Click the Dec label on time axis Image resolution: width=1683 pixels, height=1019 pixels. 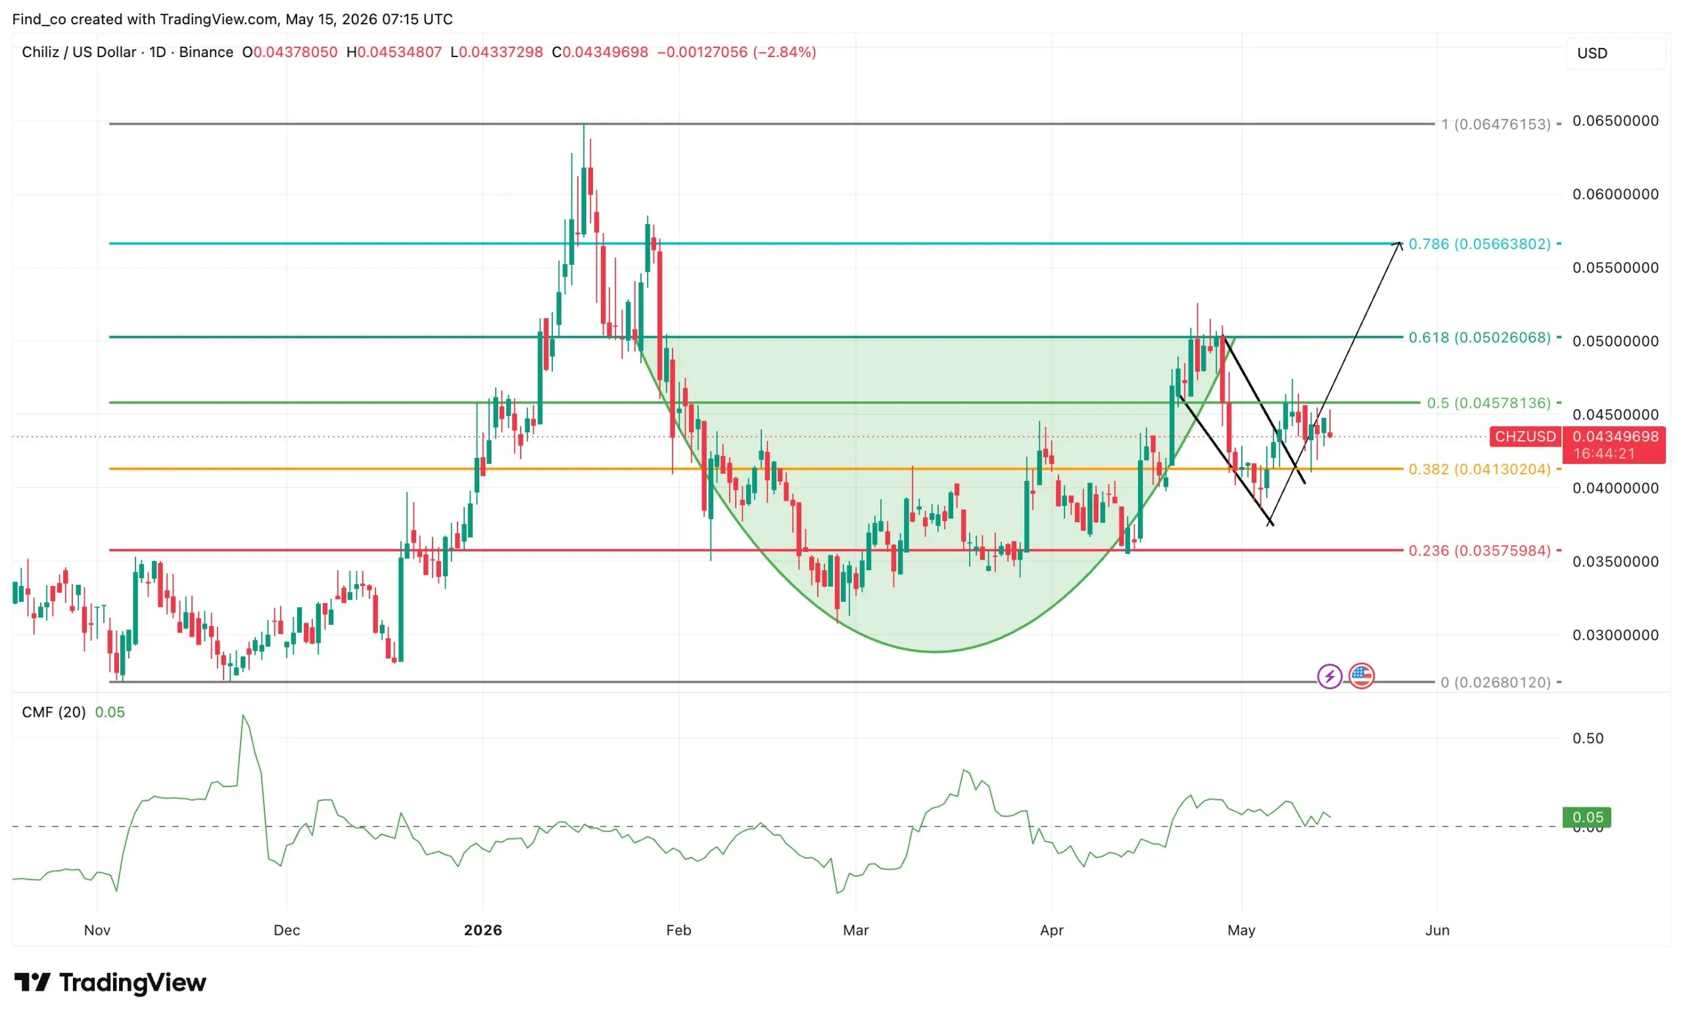(287, 930)
